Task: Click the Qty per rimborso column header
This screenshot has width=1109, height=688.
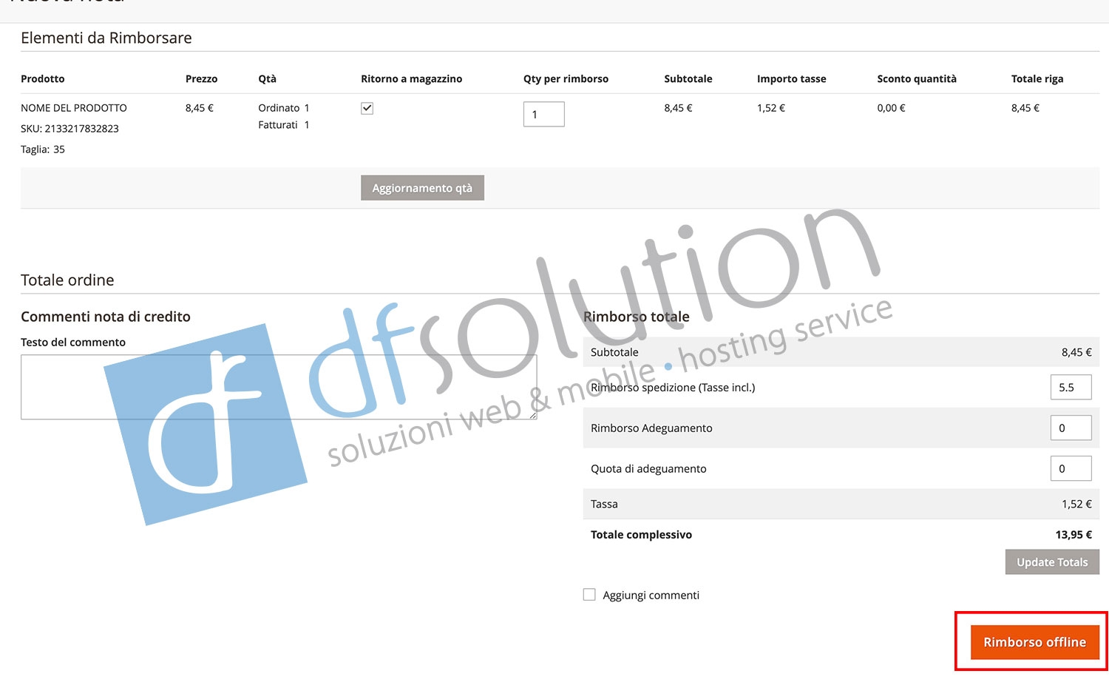Action: pyautogui.click(x=566, y=79)
